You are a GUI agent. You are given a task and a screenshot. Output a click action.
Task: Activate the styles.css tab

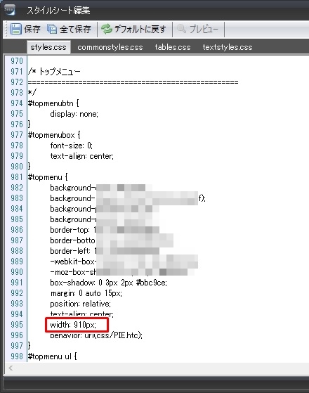tap(48, 47)
